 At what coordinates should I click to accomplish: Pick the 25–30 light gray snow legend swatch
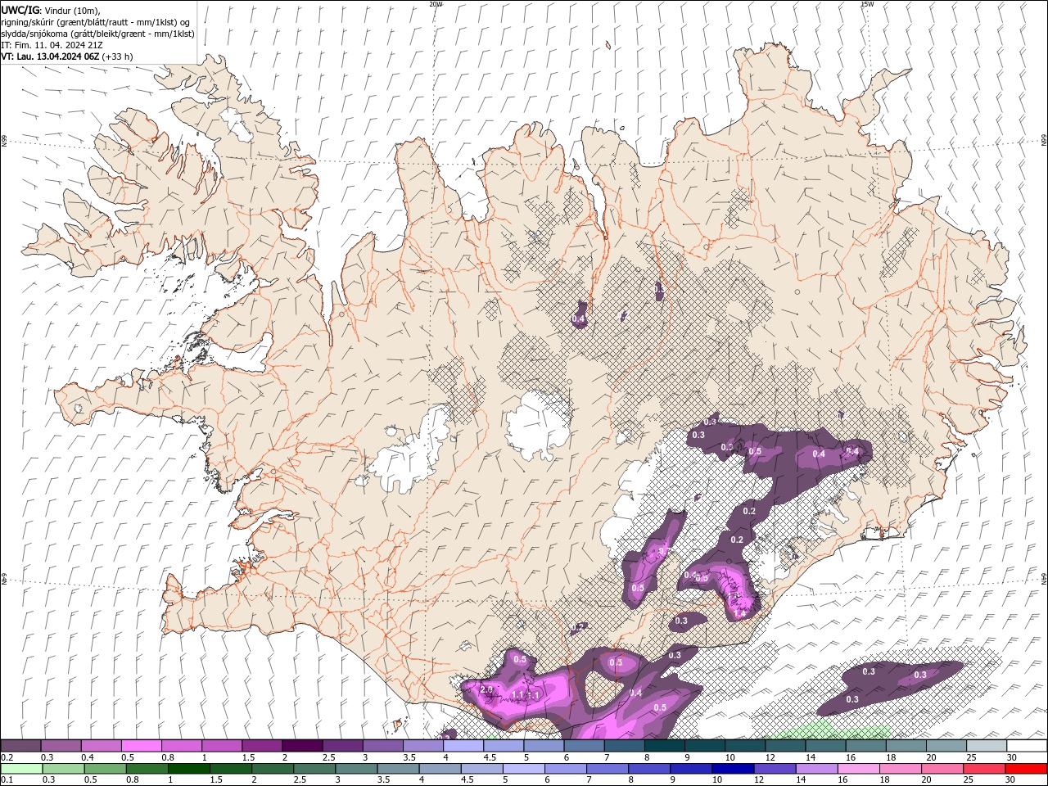coord(987,745)
